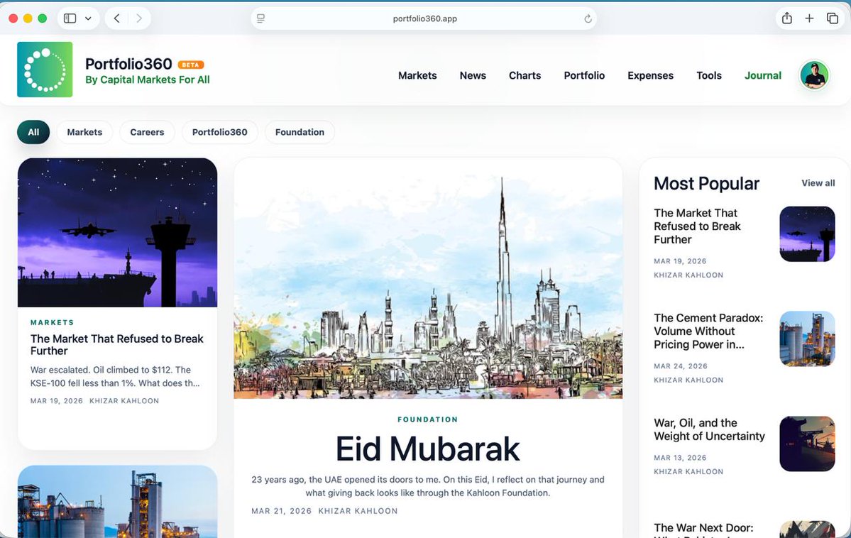Click 'MAR 24, 2026' date in Most Popular
This screenshot has width=851, height=538.
[681, 366]
